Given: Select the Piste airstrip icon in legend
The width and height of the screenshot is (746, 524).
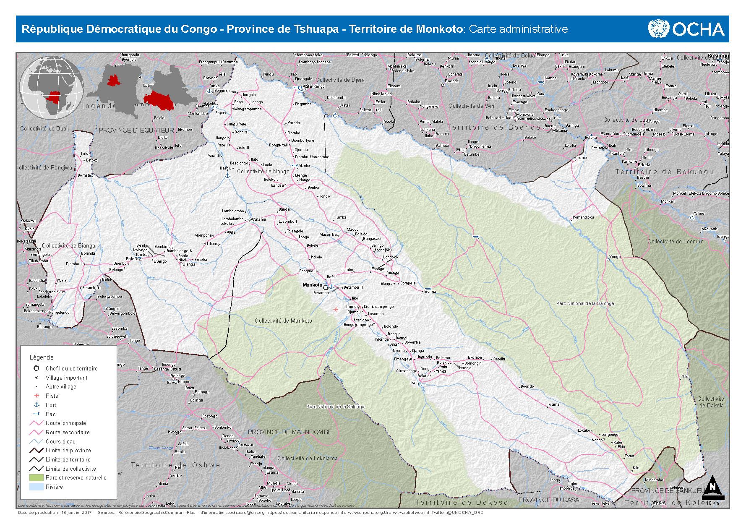Looking at the screenshot, I should click(37, 396).
